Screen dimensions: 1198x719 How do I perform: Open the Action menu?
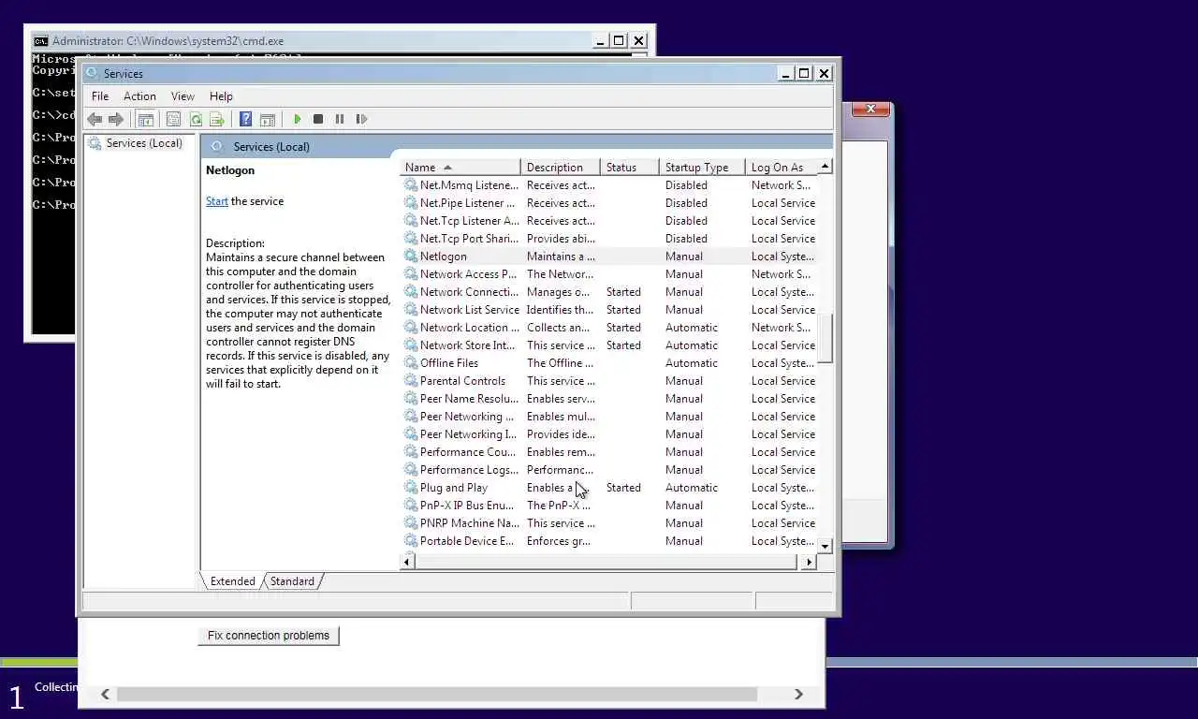tap(139, 96)
